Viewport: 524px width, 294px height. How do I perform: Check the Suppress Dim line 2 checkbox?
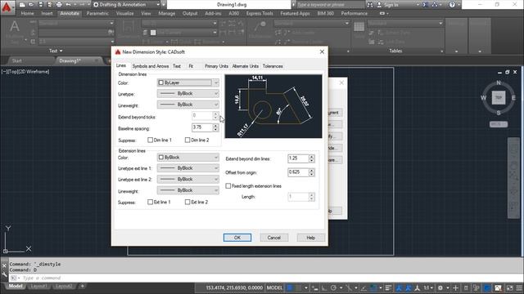click(x=187, y=140)
